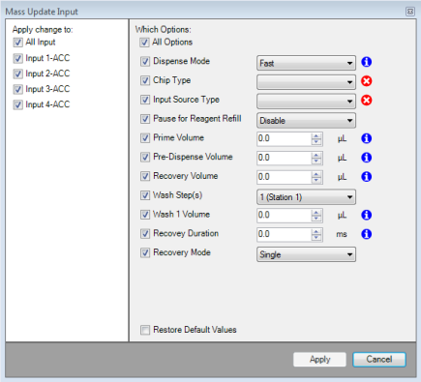421x382 pixels.
Task: Open the empty Chip Type dropdown
Action: point(306,82)
